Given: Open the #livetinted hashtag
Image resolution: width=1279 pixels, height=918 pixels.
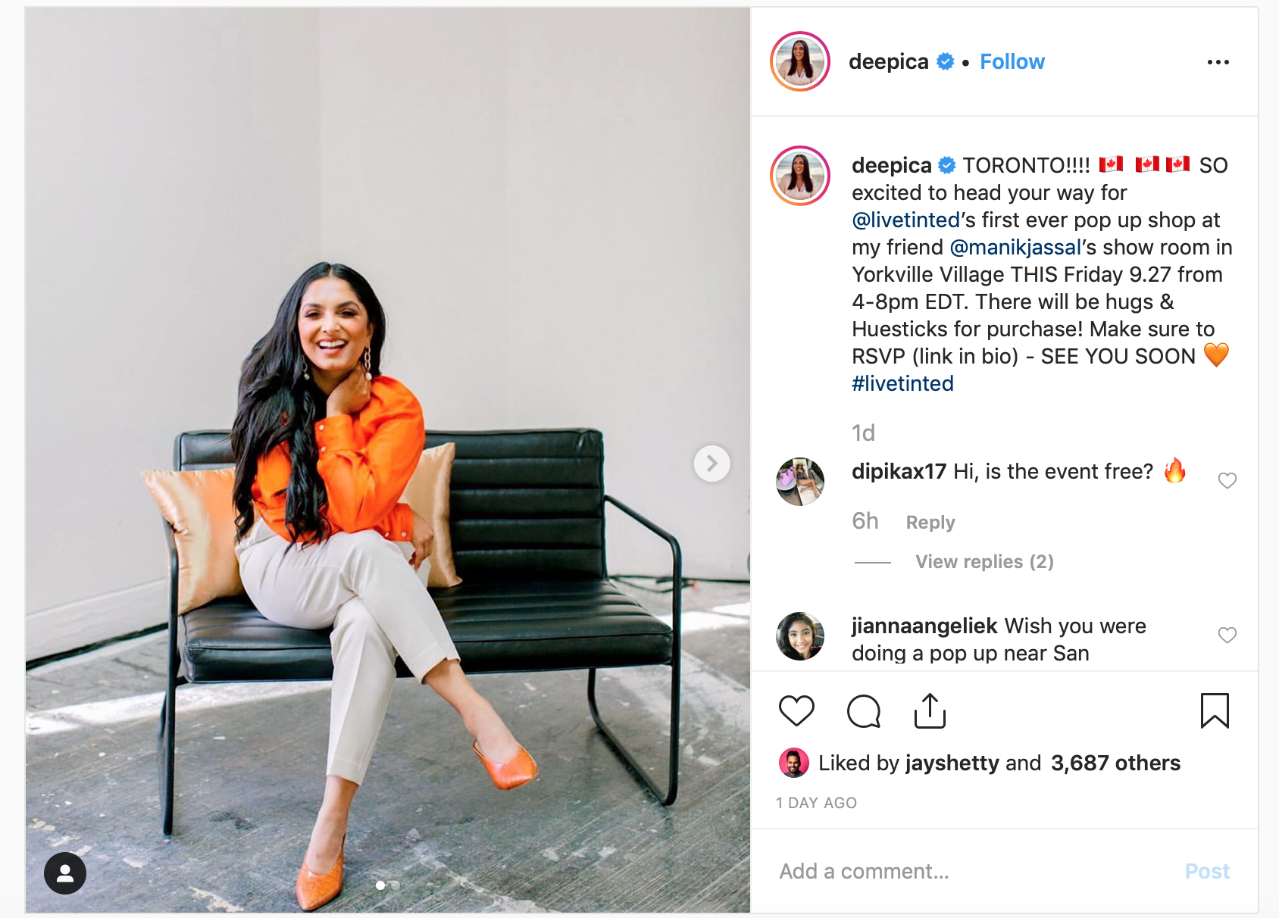Looking at the screenshot, I should [902, 383].
